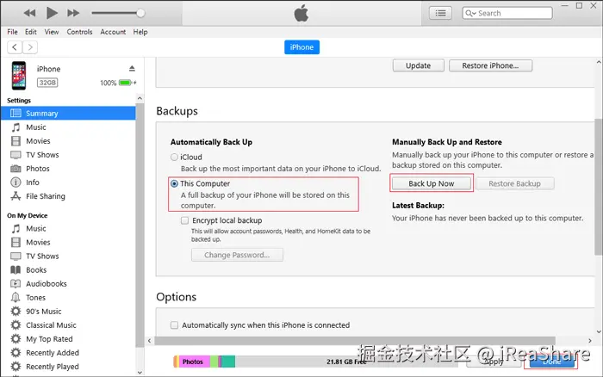Click the Search input field
Image resolution: width=603 pixels, height=377 pixels.
pyautogui.click(x=507, y=13)
